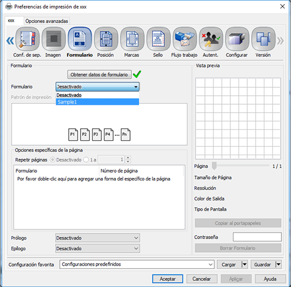
Task: Click the Configurar printer icon
Action: [x=237, y=39]
